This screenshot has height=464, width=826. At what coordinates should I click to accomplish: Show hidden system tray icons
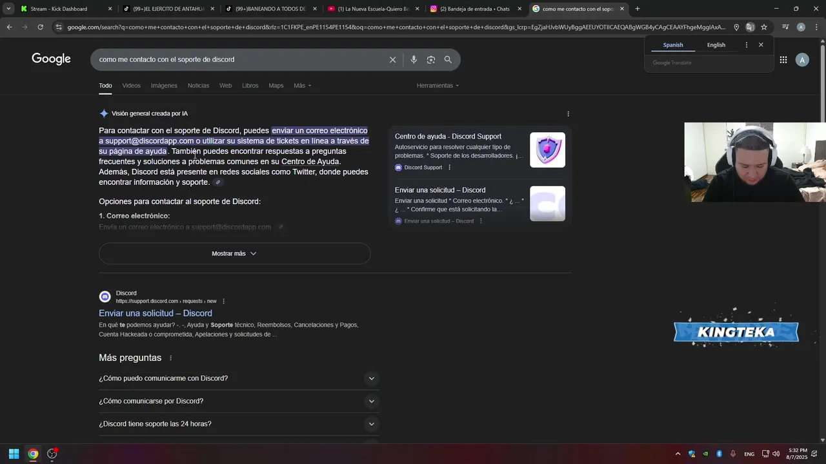678,454
